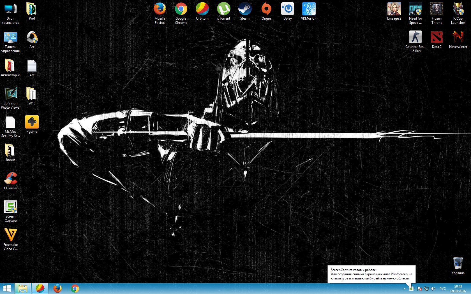
Task: Open Firefox from the taskbar
Action: [57, 288]
